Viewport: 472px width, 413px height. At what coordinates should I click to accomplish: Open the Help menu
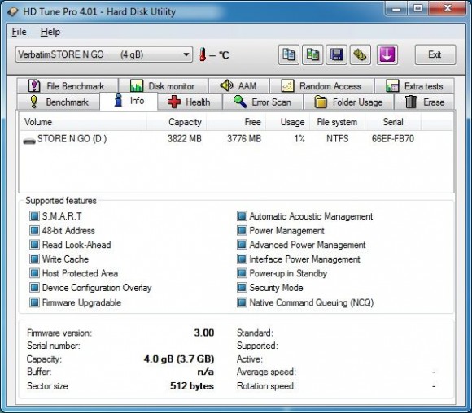pos(50,32)
